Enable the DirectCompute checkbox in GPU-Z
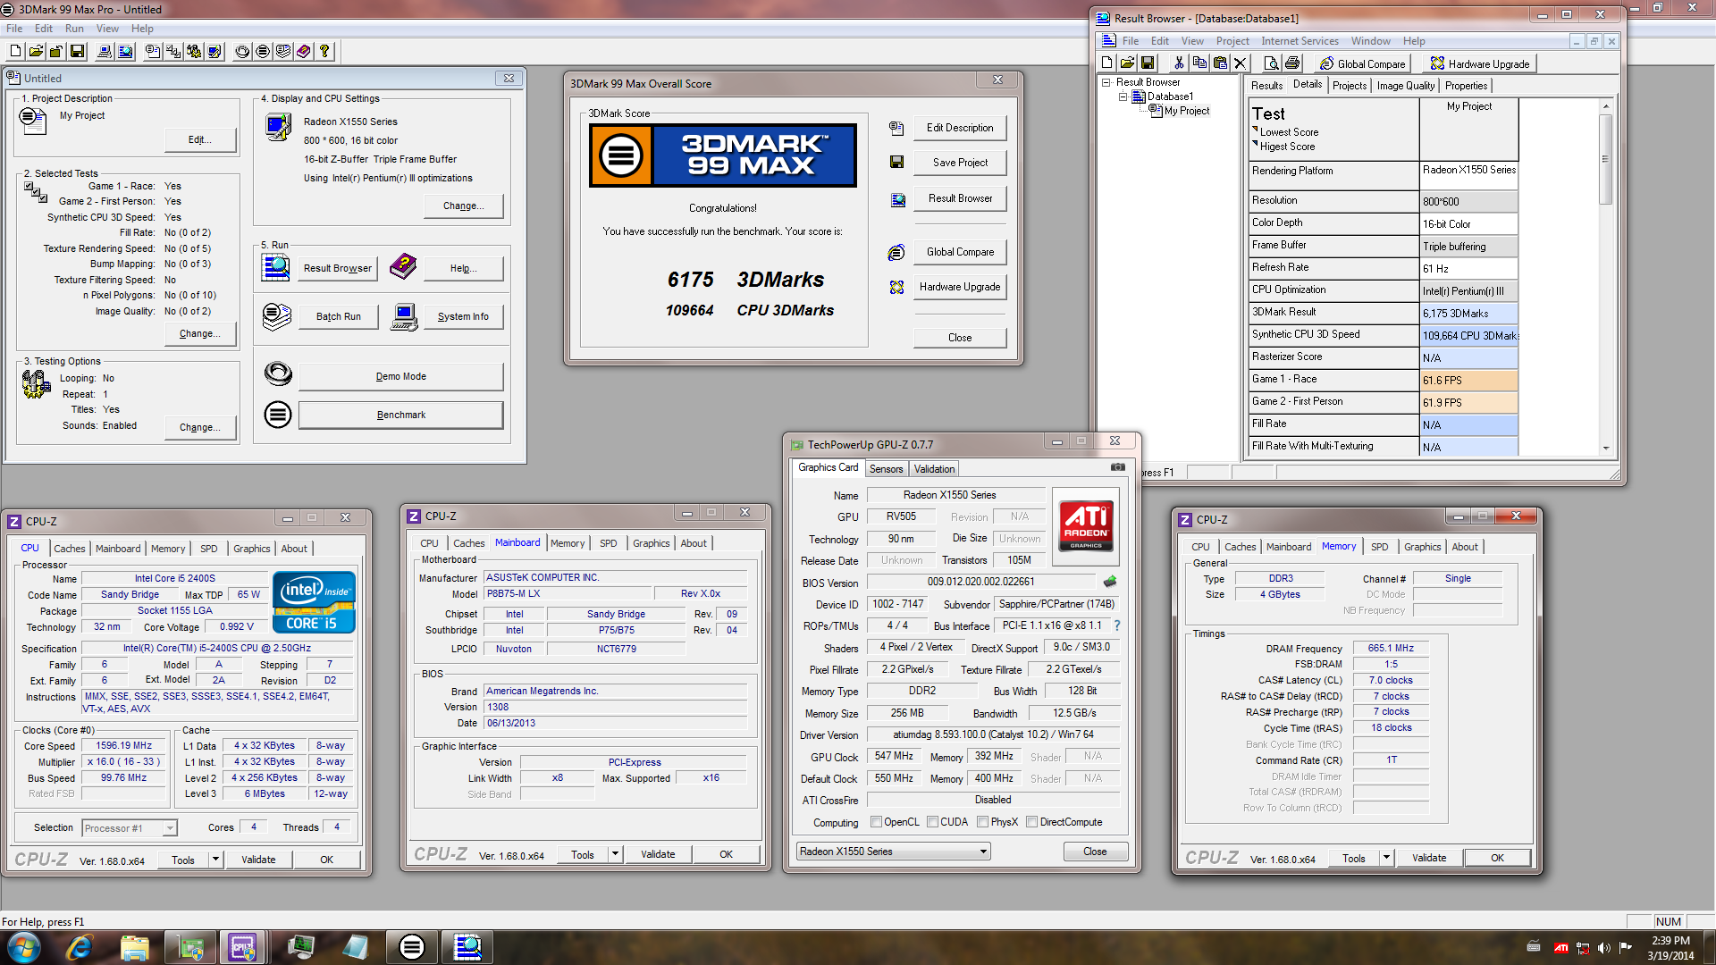The width and height of the screenshot is (1716, 965). pyautogui.click(x=1031, y=822)
